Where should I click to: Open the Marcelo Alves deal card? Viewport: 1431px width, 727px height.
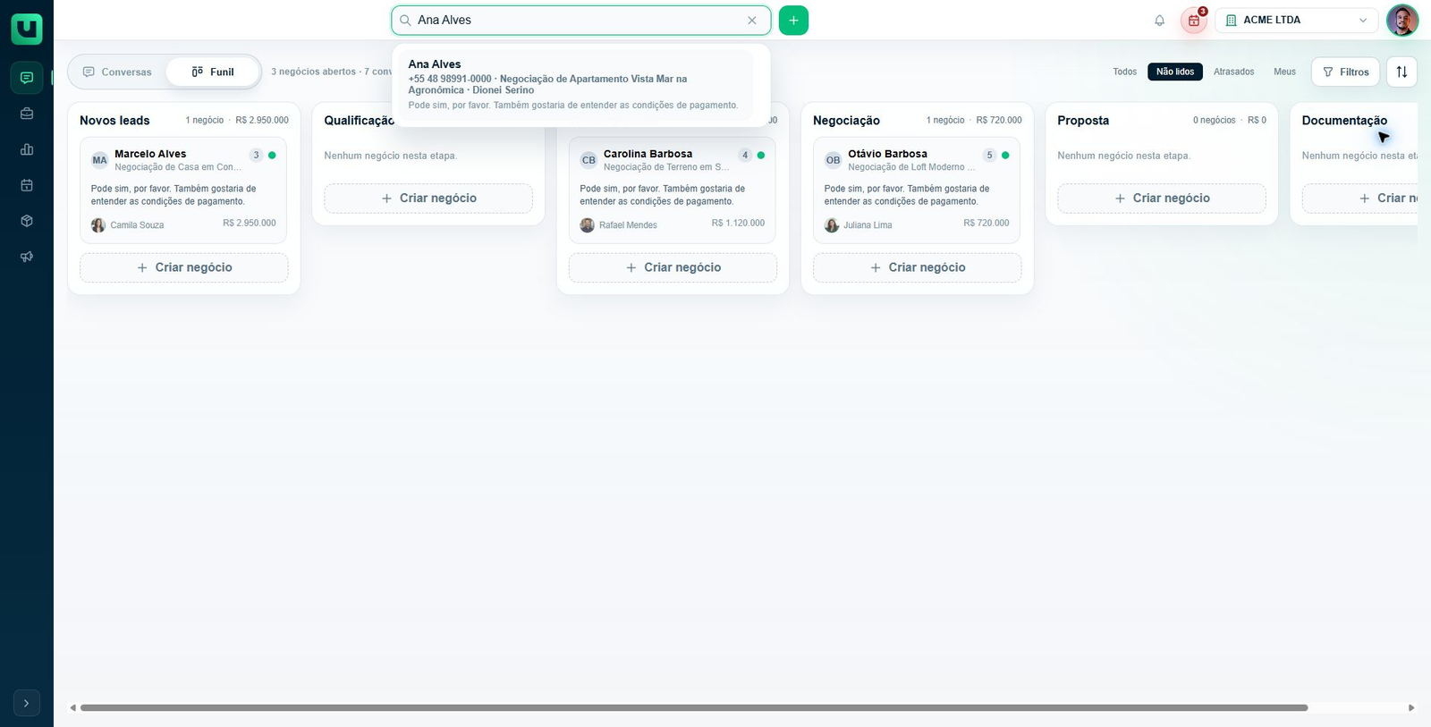pos(183,190)
